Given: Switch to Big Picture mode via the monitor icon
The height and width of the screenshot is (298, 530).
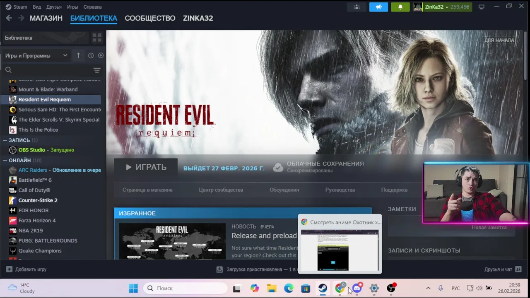Looking at the screenshot, I should click(x=482, y=7).
